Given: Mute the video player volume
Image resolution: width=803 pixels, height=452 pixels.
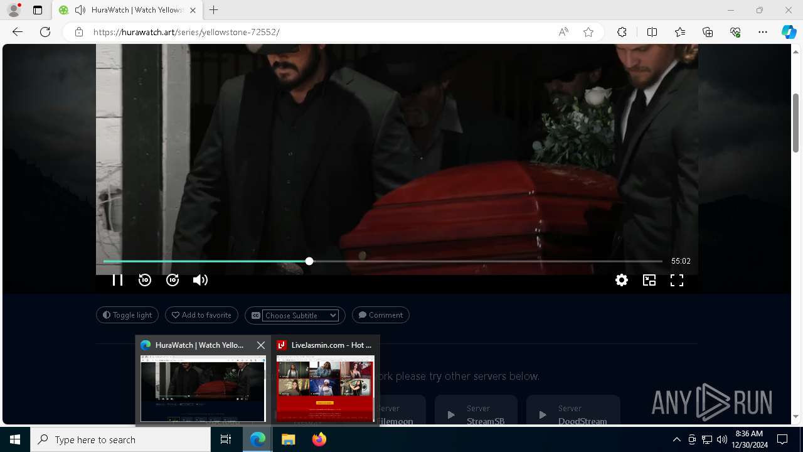Looking at the screenshot, I should (x=200, y=280).
